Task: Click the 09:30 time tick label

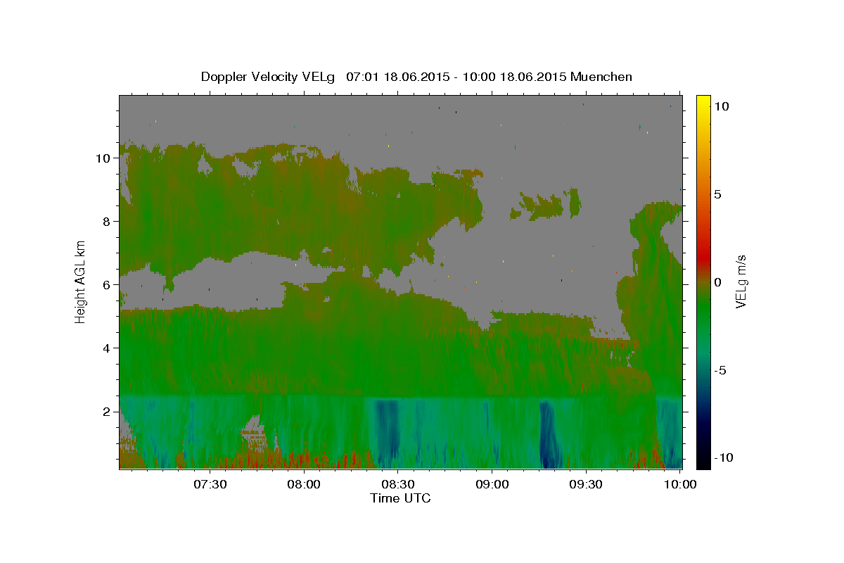Action: (x=587, y=484)
